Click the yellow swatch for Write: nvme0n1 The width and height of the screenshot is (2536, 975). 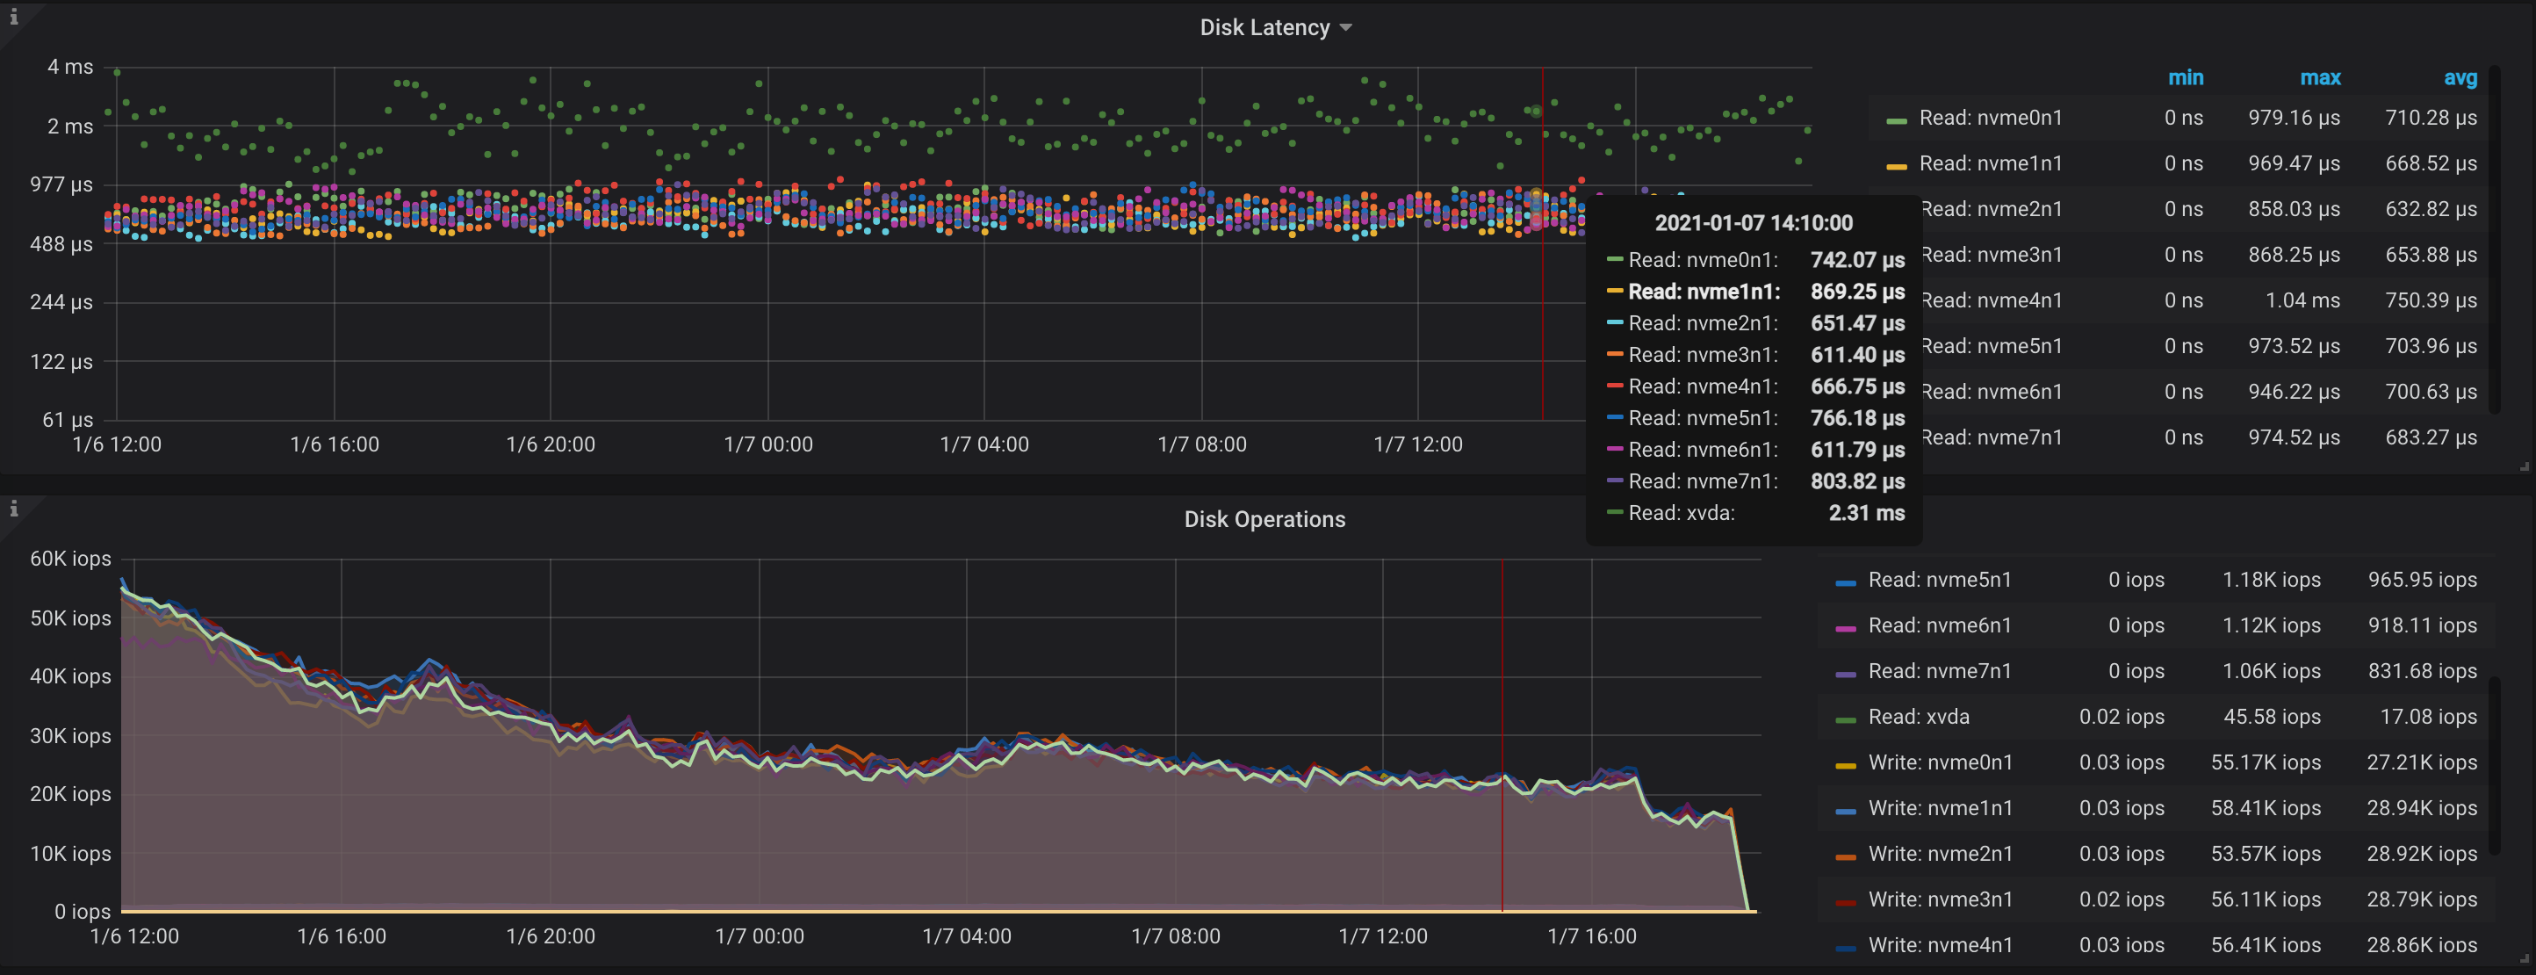point(1846,765)
